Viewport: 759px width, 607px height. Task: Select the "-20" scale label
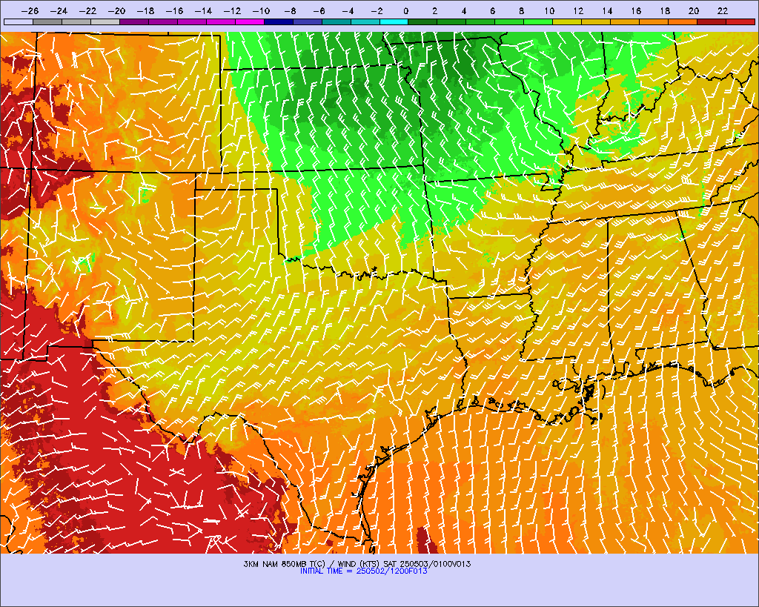click(x=116, y=10)
